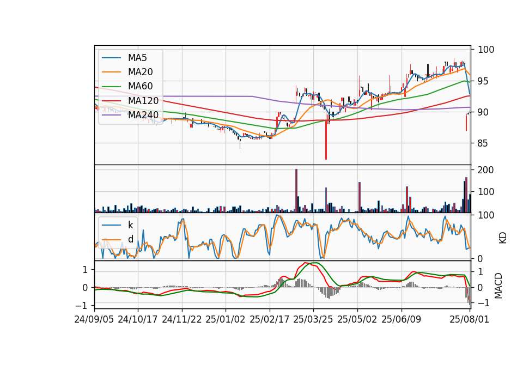Click the 24/10/17 date axis label
This screenshot has width=523, height=376.
[138, 319]
